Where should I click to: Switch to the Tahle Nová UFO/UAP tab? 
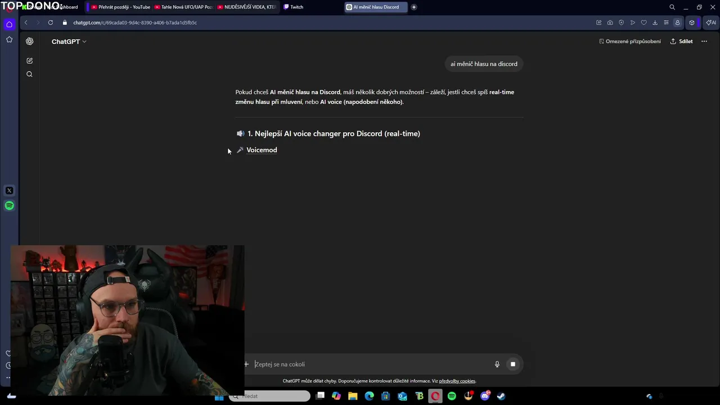[x=183, y=7]
